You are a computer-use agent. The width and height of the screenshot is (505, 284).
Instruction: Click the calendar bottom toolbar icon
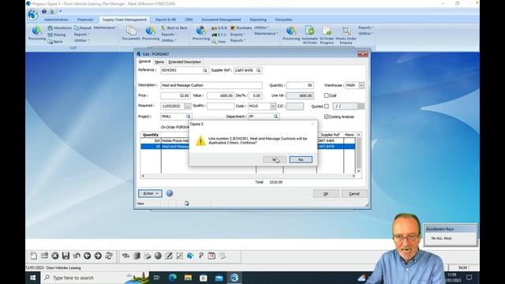coord(211,256)
